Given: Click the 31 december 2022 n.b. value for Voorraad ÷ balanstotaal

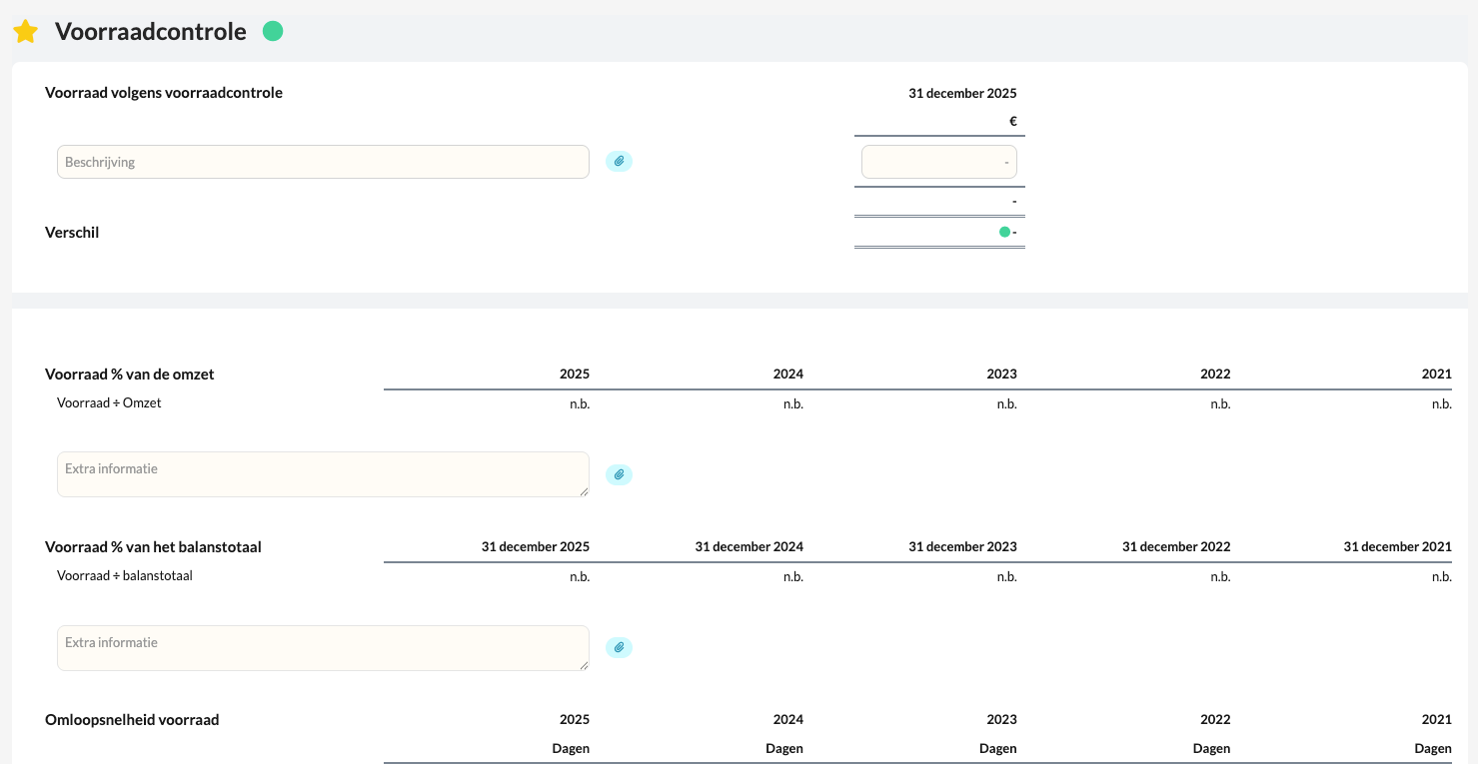Looking at the screenshot, I should (1220, 577).
